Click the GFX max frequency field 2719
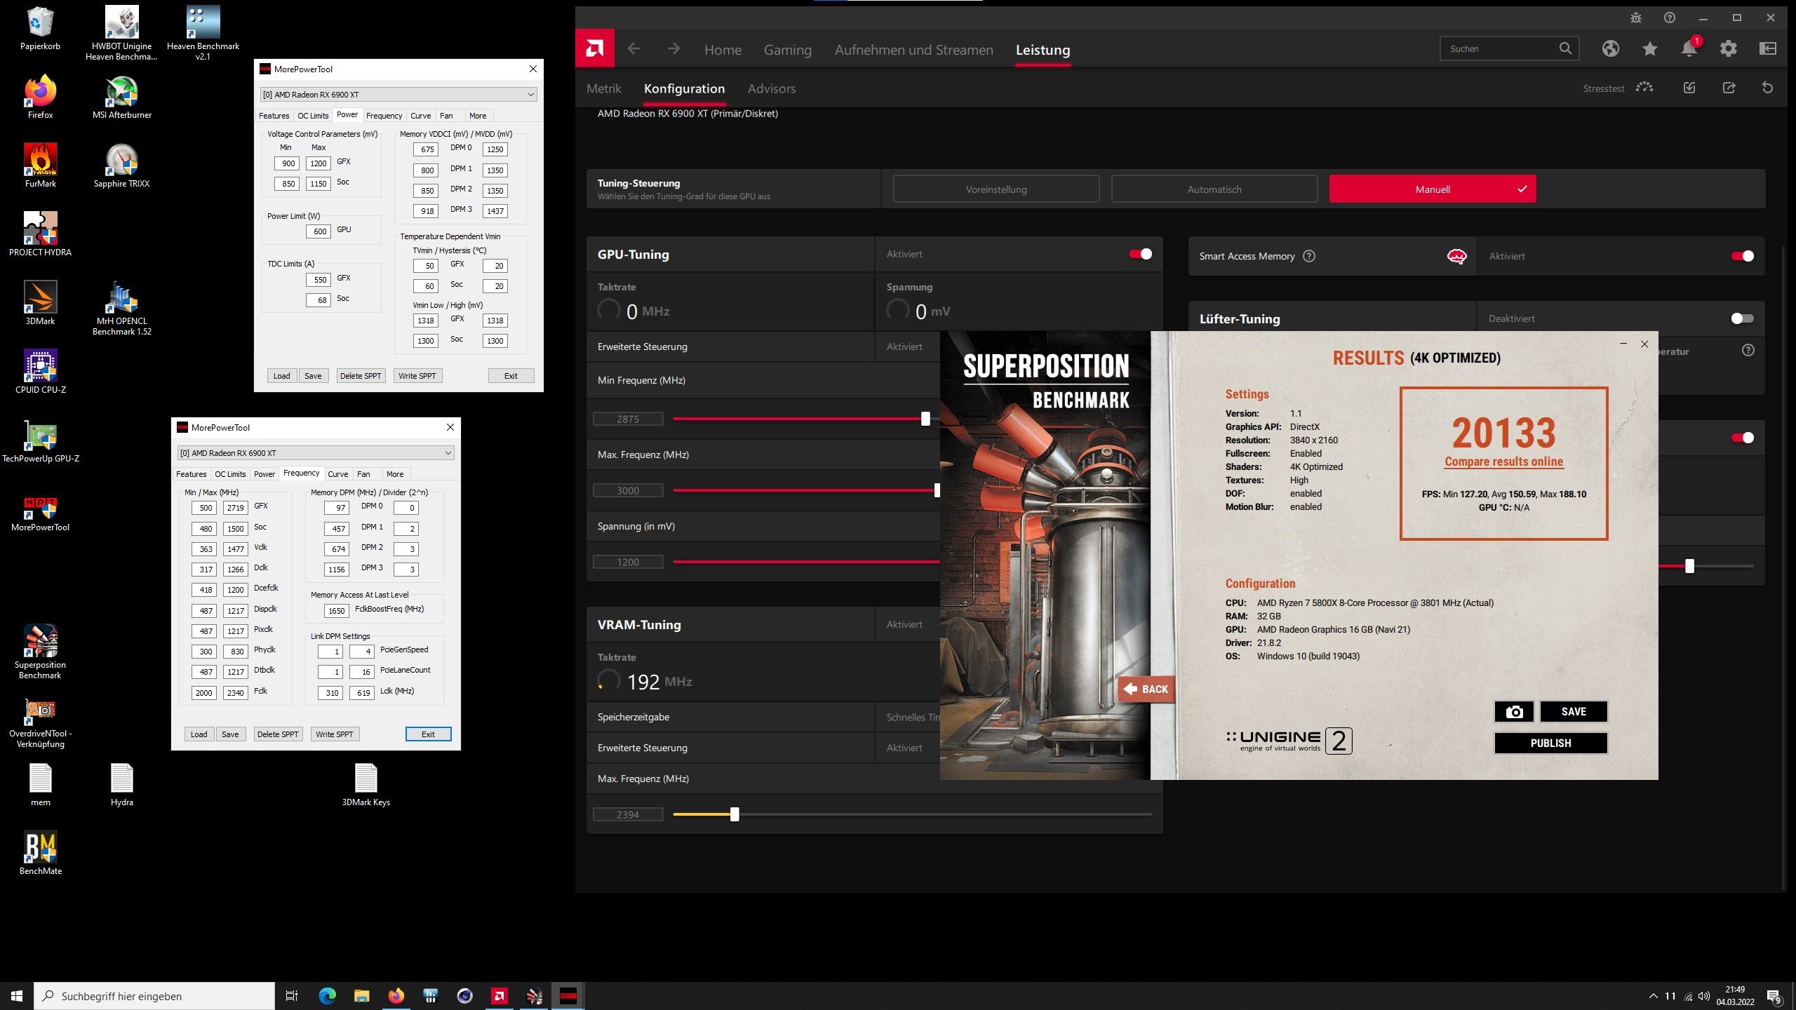Viewport: 1796px width, 1010px height. [236, 508]
